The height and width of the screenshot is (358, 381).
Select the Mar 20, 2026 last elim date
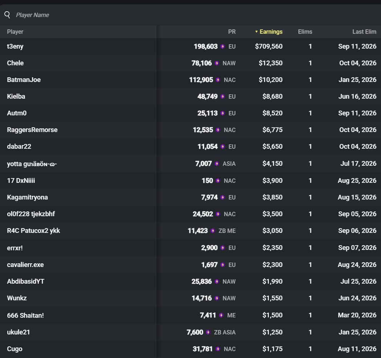(x=357, y=315)
